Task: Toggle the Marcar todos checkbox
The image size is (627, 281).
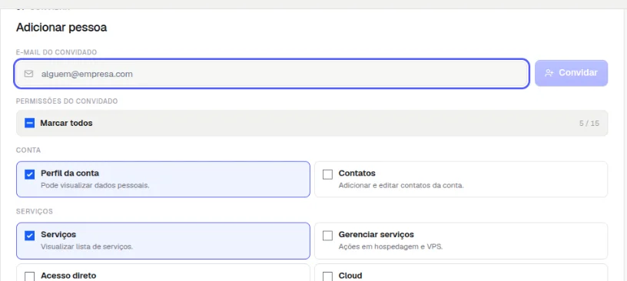Action: pyautogui.click(x=30, y=123)
